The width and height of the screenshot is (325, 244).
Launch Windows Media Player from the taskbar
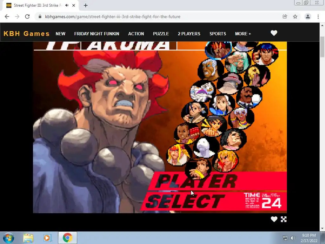tap(48, 238)
